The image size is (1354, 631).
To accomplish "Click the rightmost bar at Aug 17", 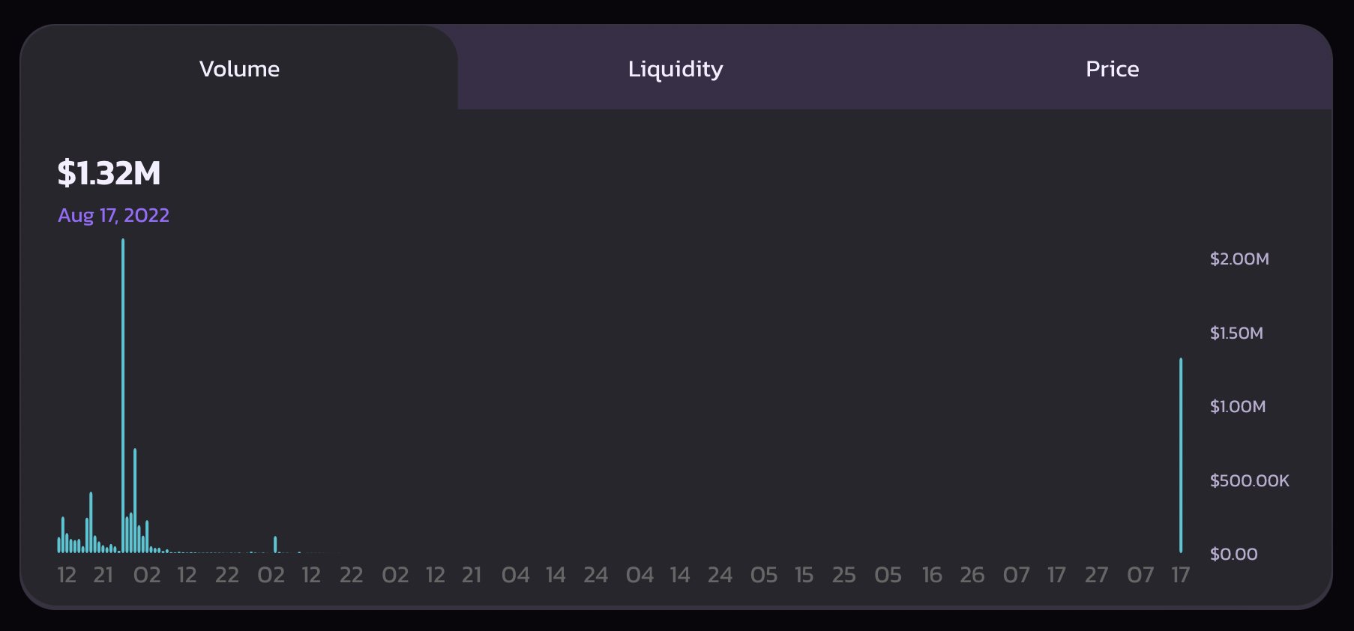I will point(1181,456).
